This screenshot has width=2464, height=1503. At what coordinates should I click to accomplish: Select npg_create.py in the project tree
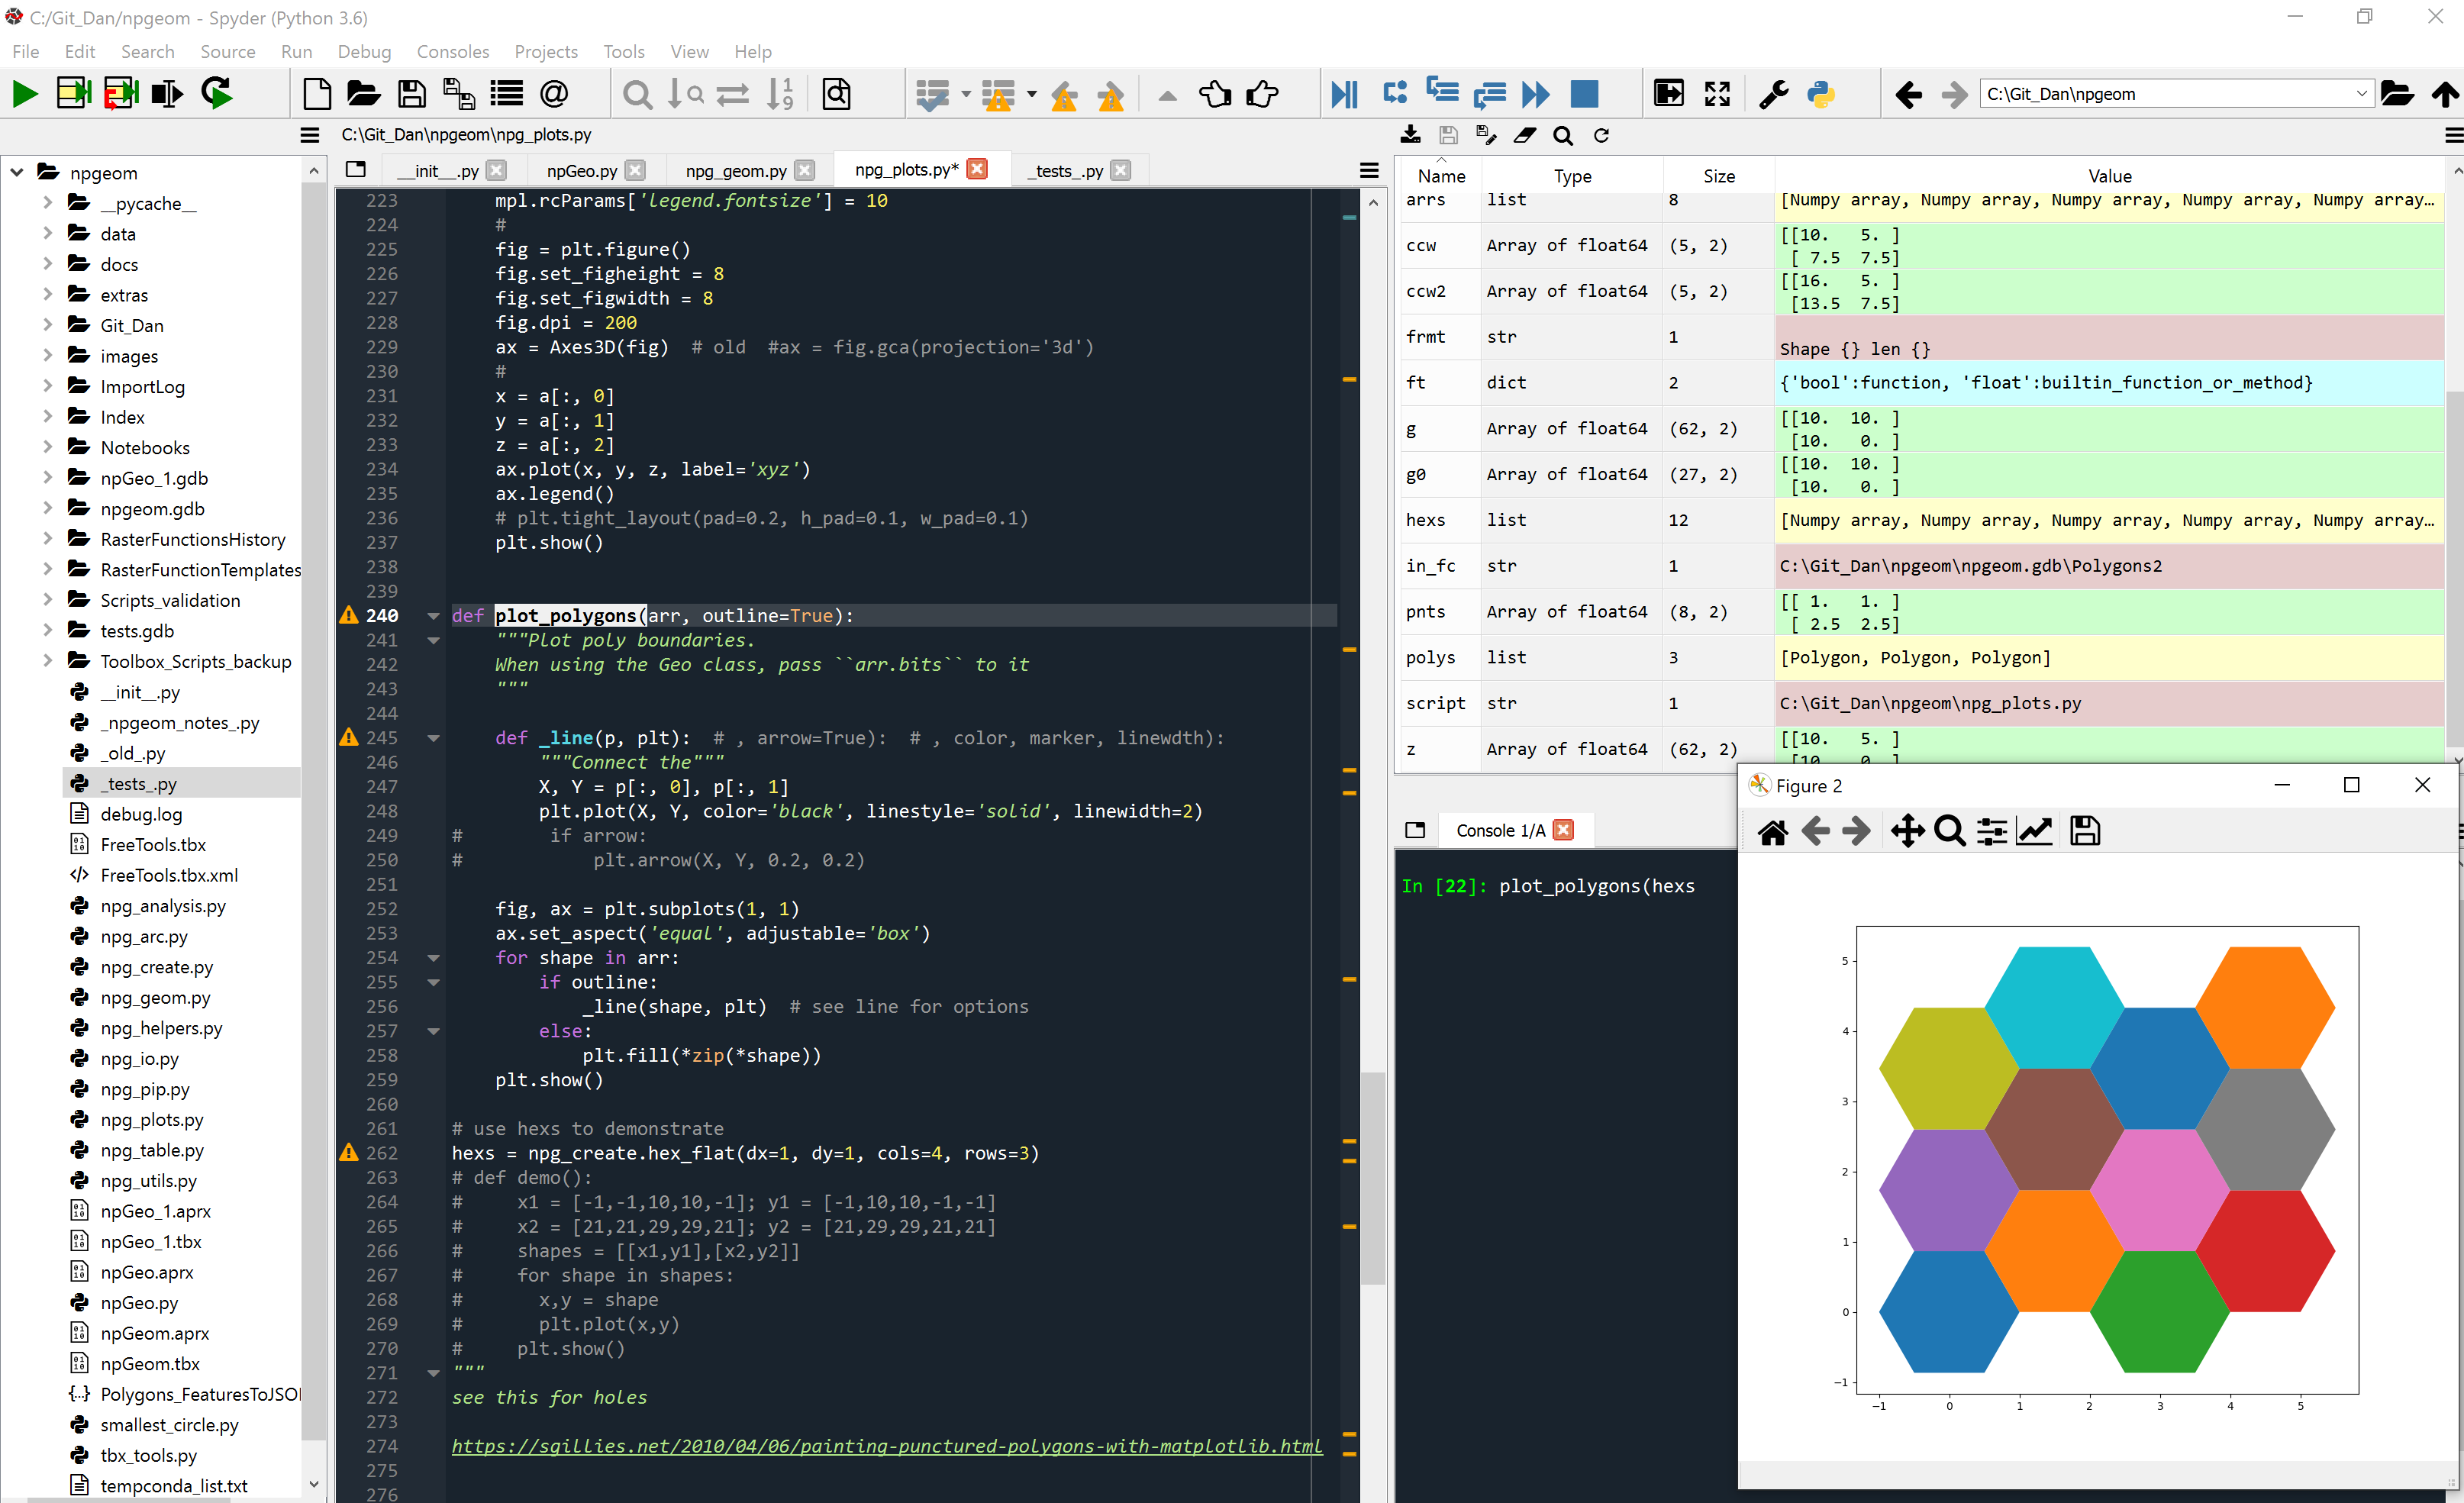tap(157, 967)
